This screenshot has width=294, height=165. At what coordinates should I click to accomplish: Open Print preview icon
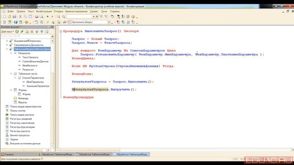click(41, 16)
